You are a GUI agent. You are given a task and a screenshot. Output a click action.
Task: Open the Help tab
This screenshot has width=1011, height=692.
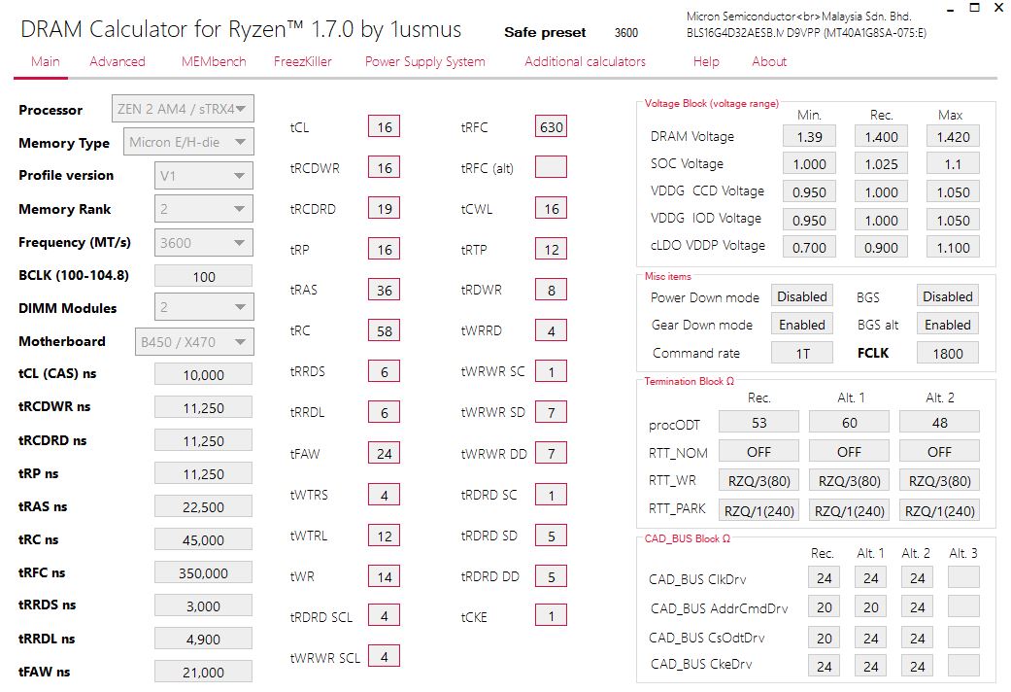click(x=706, y=61)
